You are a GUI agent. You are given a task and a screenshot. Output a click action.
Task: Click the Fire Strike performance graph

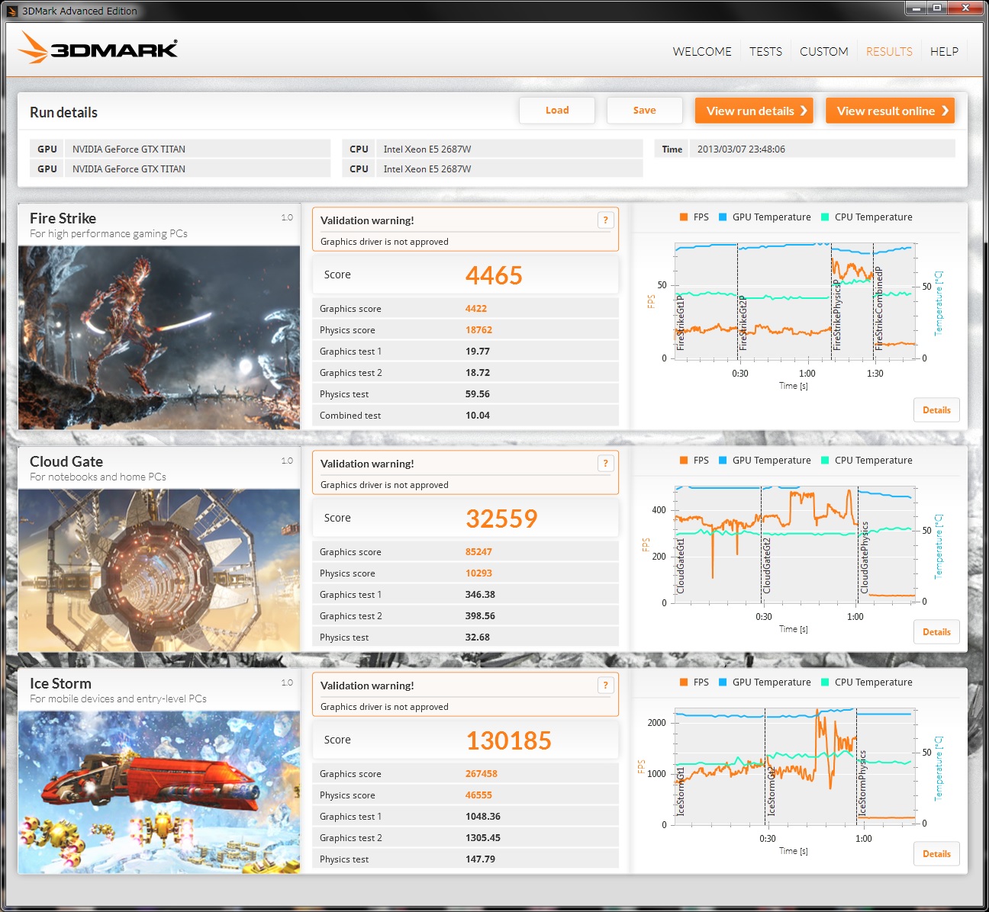(x=794, y=301)
